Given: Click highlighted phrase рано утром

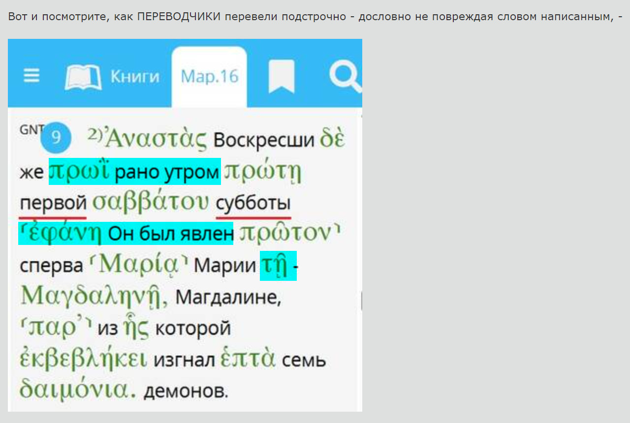Looking at the screenshot, I should pyautogui.click(x=167, y=173).
